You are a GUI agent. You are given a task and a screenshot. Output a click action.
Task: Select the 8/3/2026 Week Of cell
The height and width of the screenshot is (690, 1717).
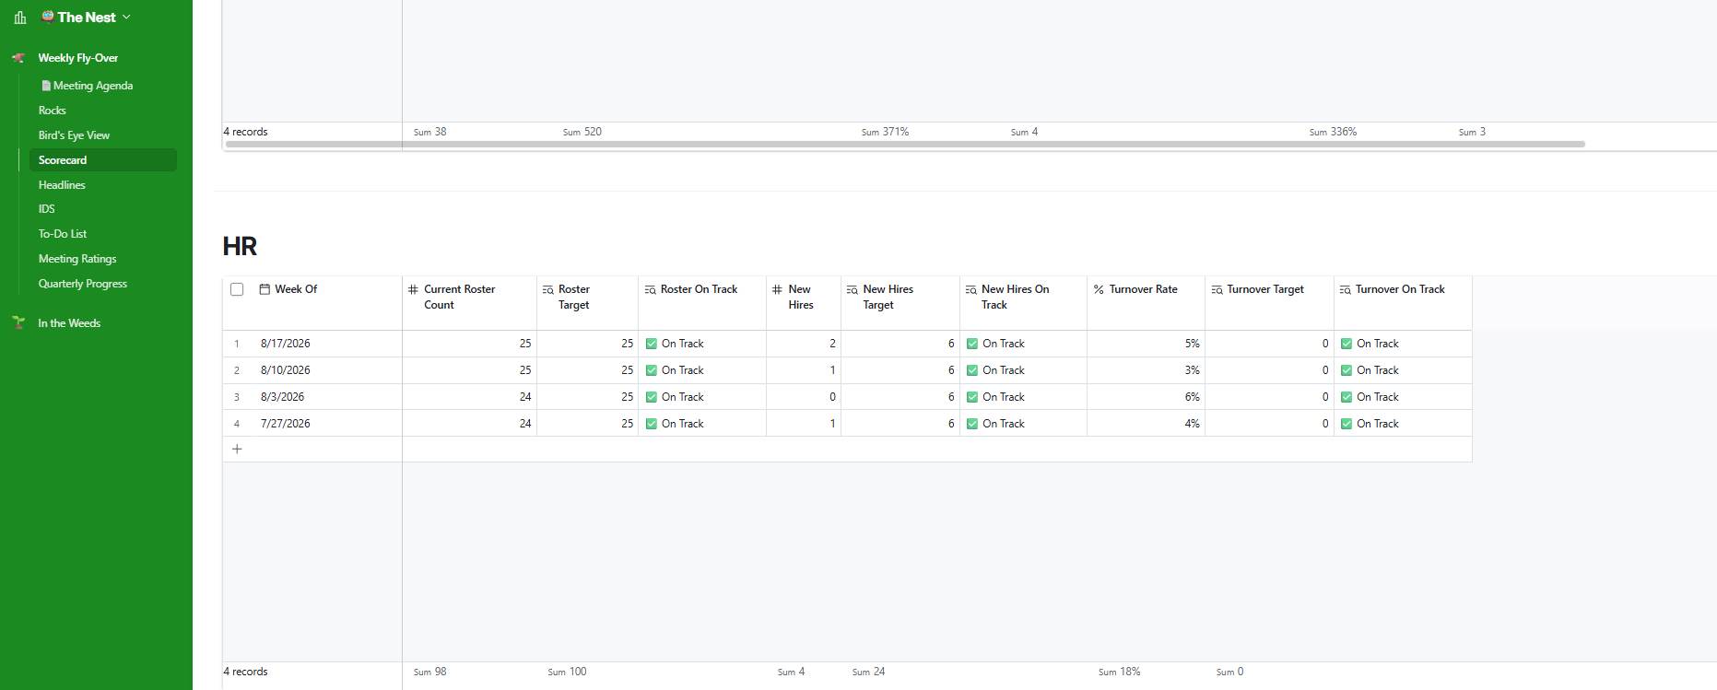pos(326,397)
